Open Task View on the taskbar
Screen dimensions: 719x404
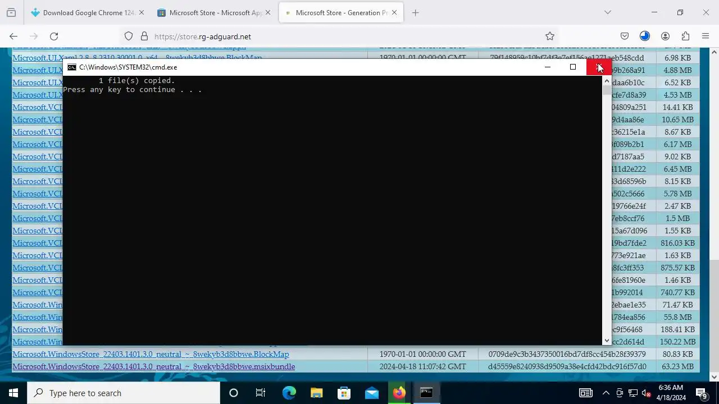point(261,393)
